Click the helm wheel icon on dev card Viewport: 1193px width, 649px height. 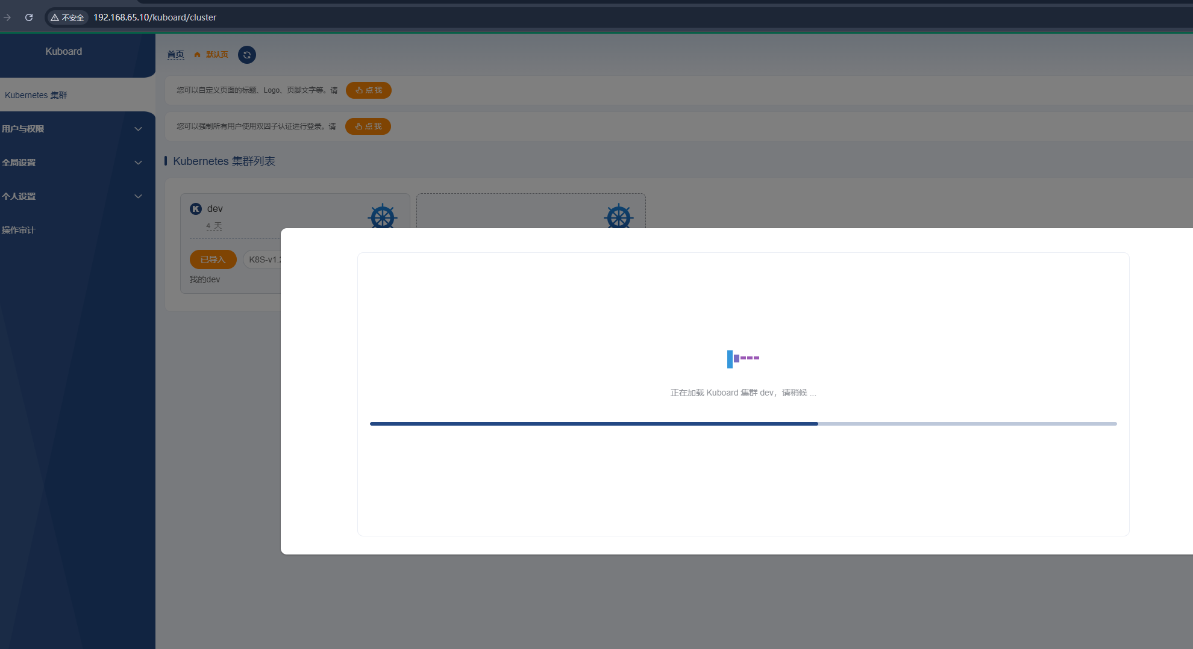click(x=383, y=217)
